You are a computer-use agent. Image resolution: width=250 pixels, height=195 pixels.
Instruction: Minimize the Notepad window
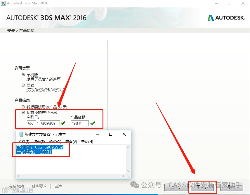[98, 134]
